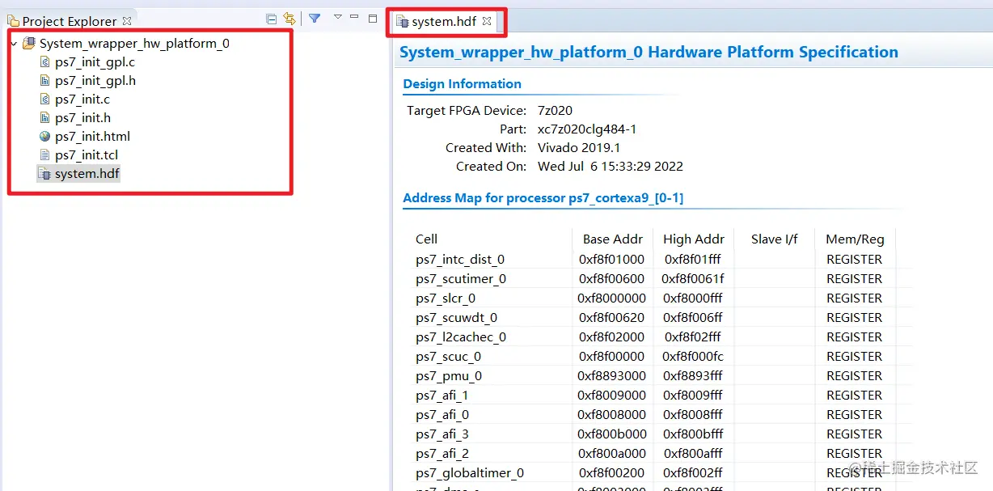993x491 pixels.
Task: Click the system.hdf tab file icon
Action: click(402, 22)
